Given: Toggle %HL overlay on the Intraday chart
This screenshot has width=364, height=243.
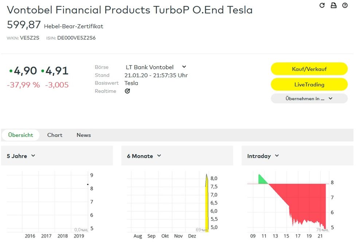Looking at the screenshot, I should (321, 230).
